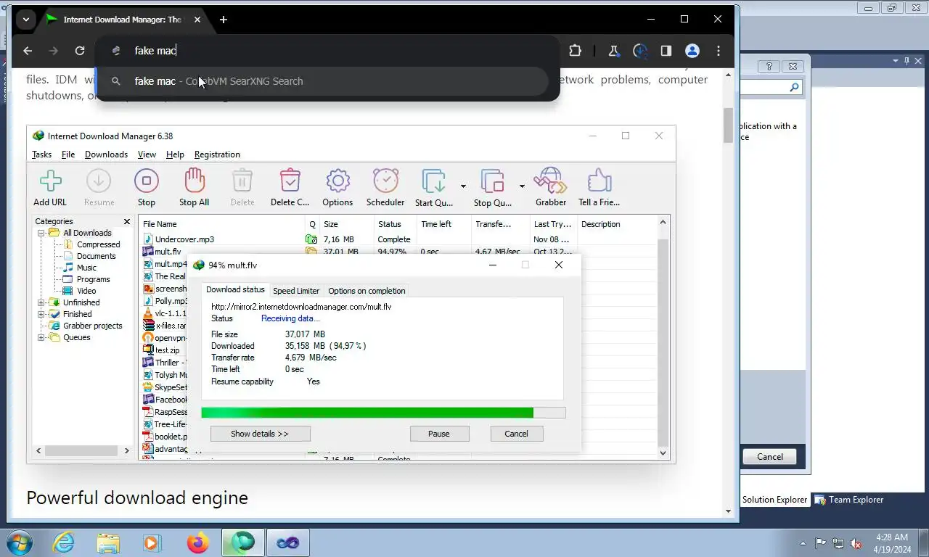Cancel the mult.flv download dialog
The height and width of the screenshot is (557, 929).
516,434
